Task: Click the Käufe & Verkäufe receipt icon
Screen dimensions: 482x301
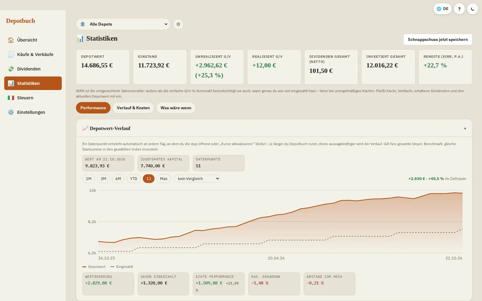Action: click(11, 54)
